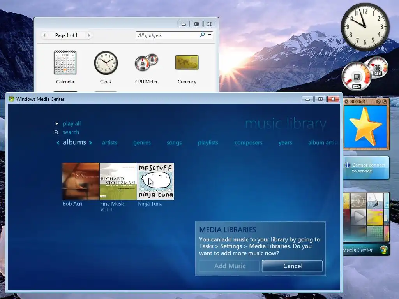Go to next page in gadget gallery
The image size is (399, 299).
[x=88, y=35]
